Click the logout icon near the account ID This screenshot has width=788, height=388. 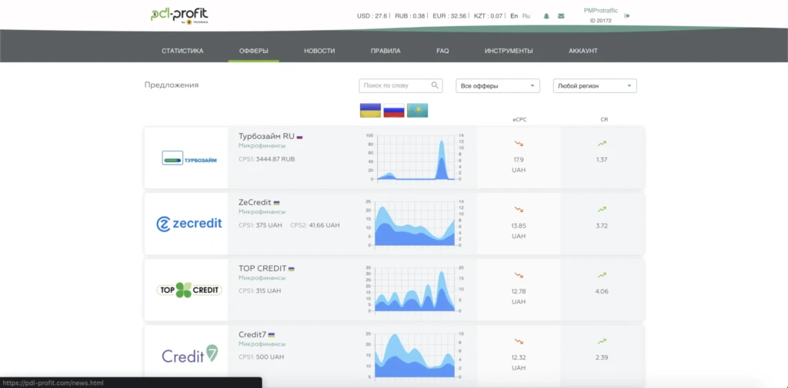click(626, 16)
